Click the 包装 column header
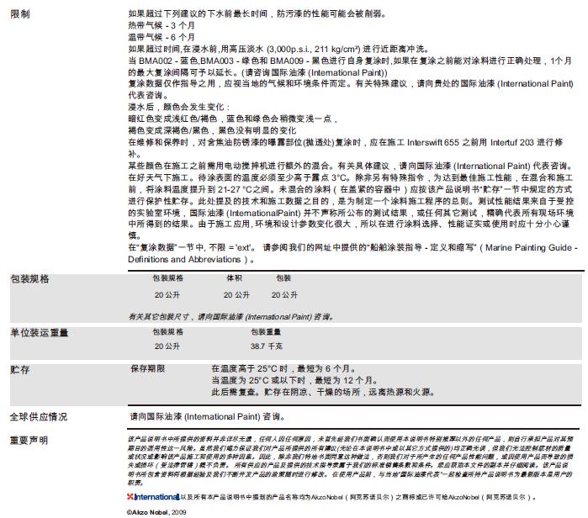Viewport: 588px width, 518px height. point(283,278)
